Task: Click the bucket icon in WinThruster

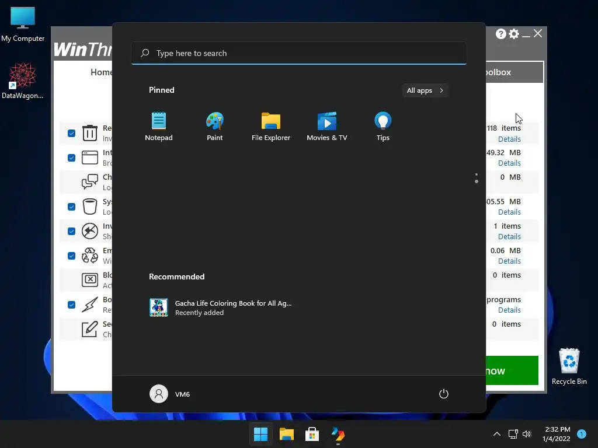Action: coord(90,206)
